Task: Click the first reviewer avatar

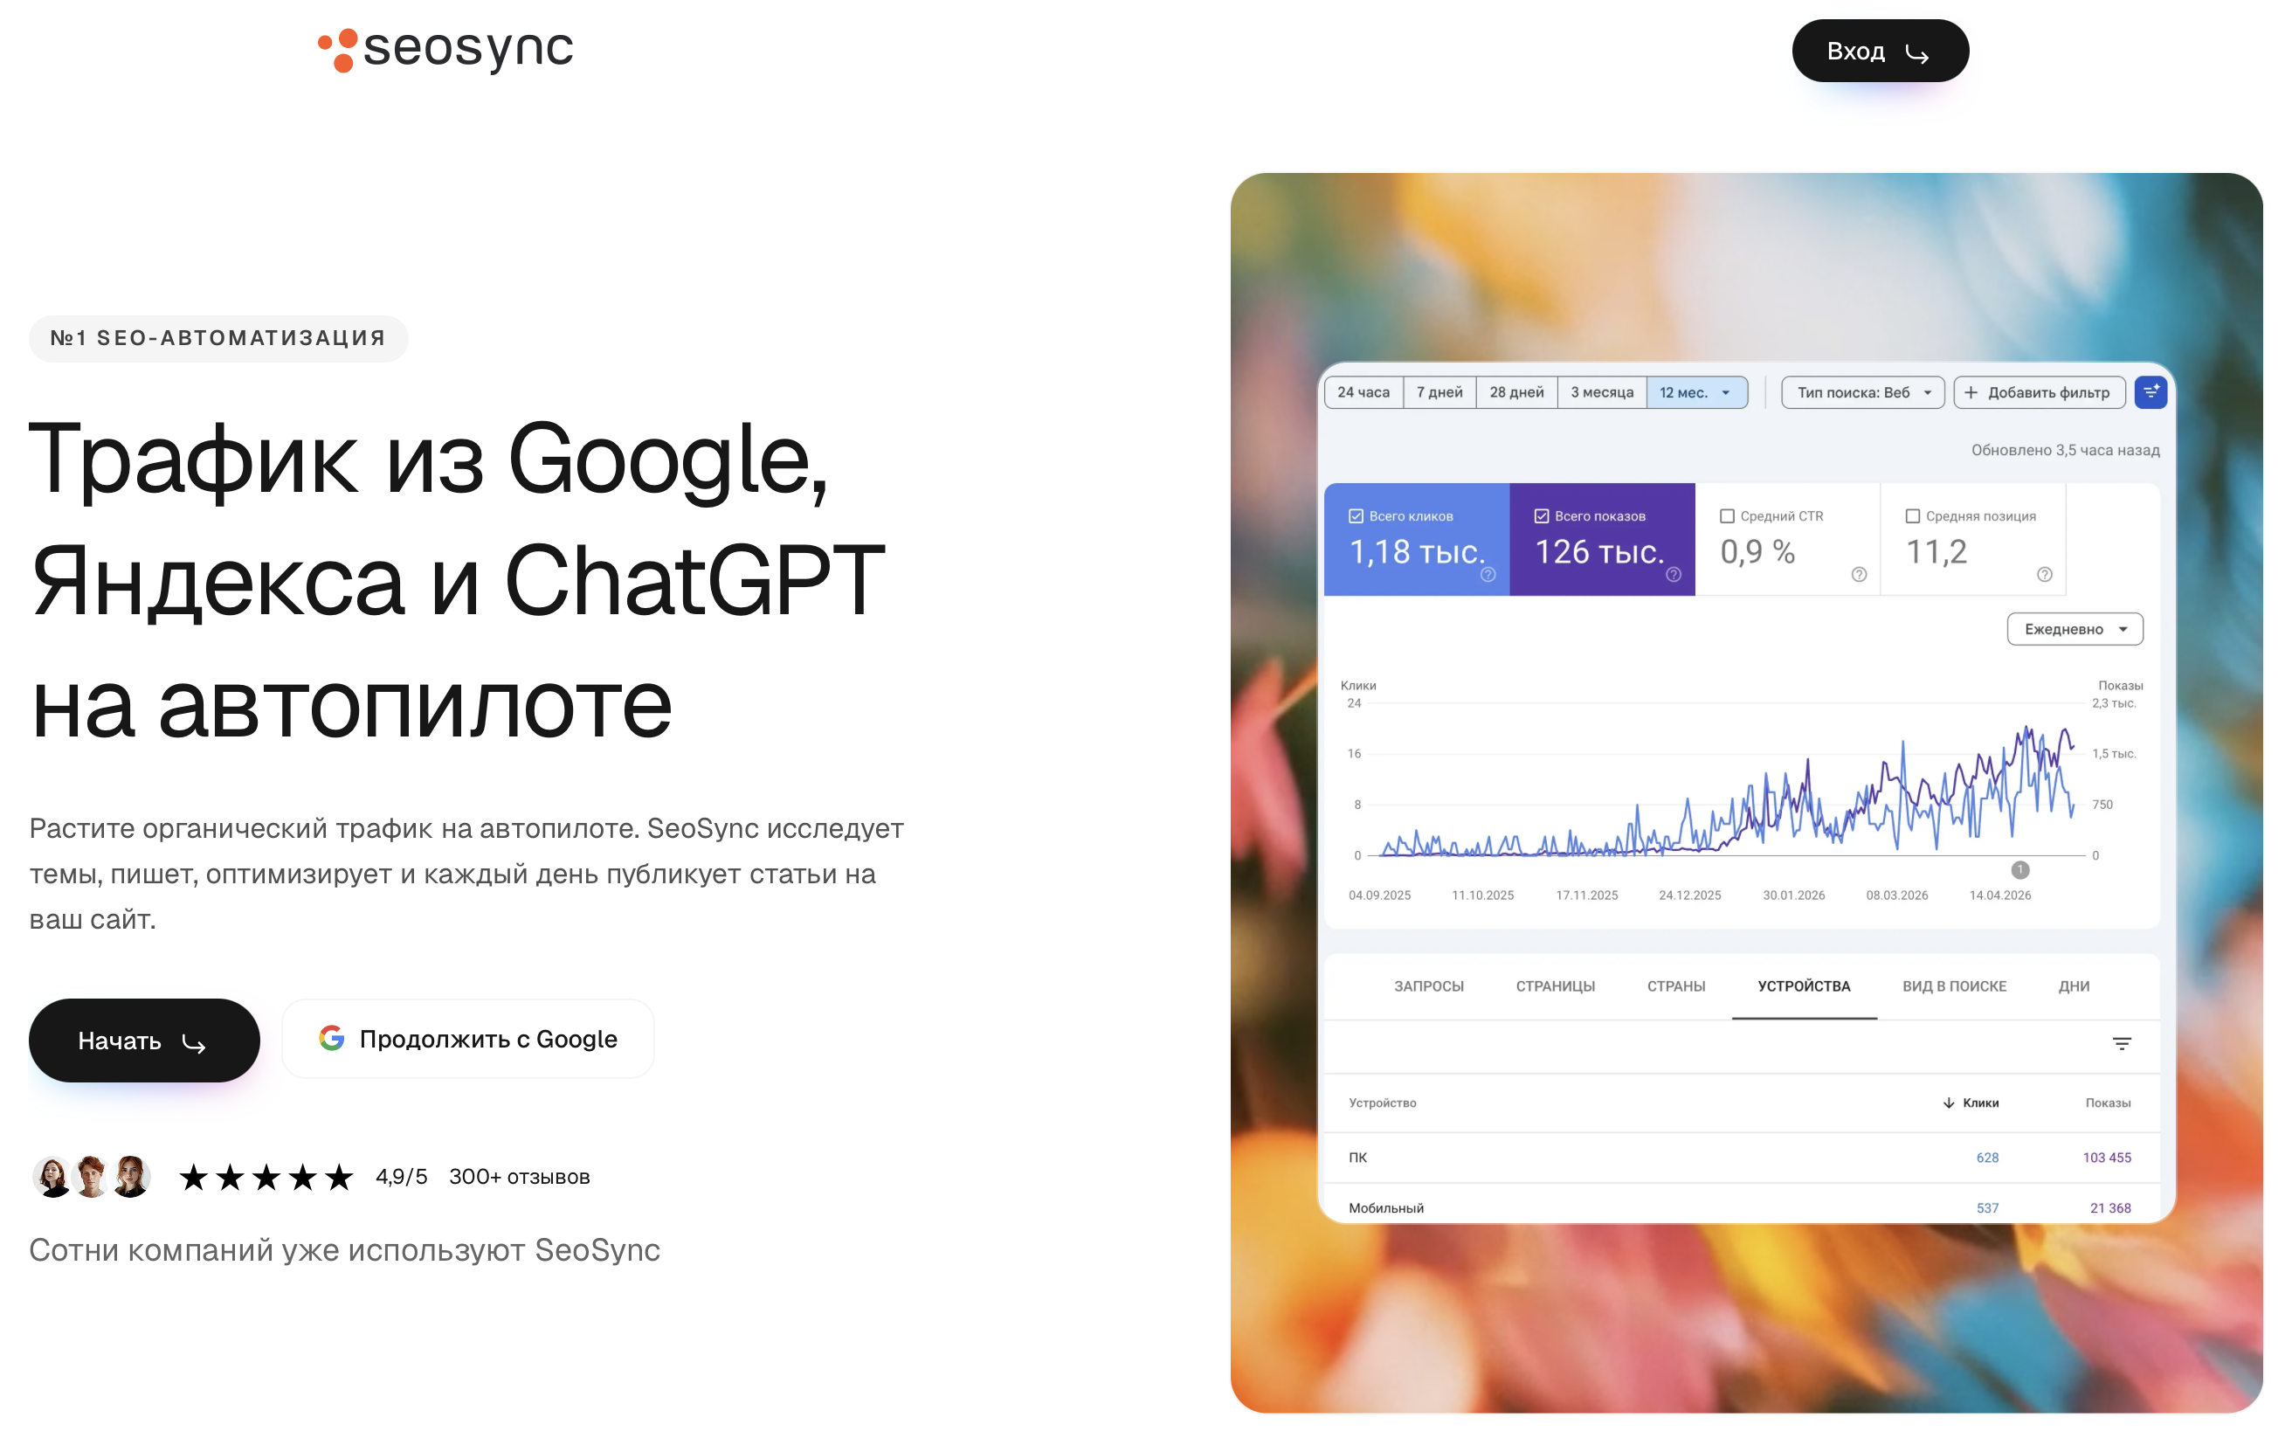Action: pyautogui.click(x=52, y=1176)
